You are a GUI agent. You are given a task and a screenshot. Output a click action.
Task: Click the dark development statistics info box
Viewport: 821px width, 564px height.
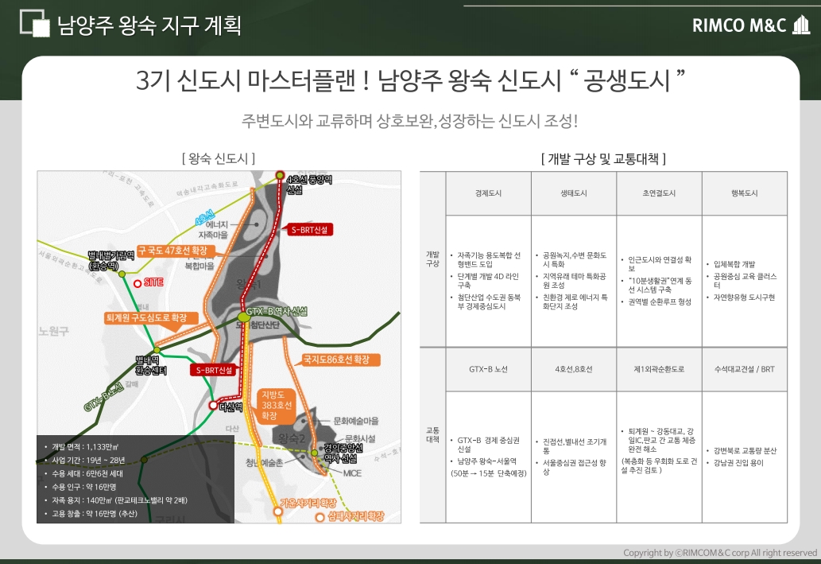[135, 479]
